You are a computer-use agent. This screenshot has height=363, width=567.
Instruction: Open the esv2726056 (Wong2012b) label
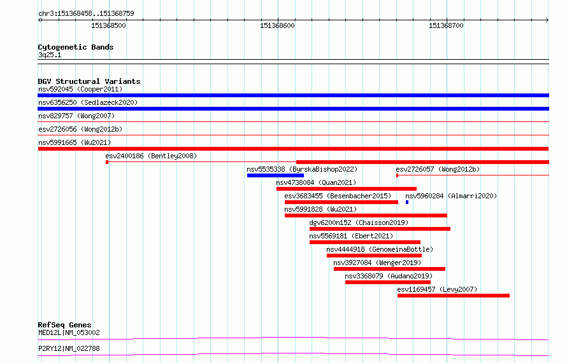pos(80,129)
